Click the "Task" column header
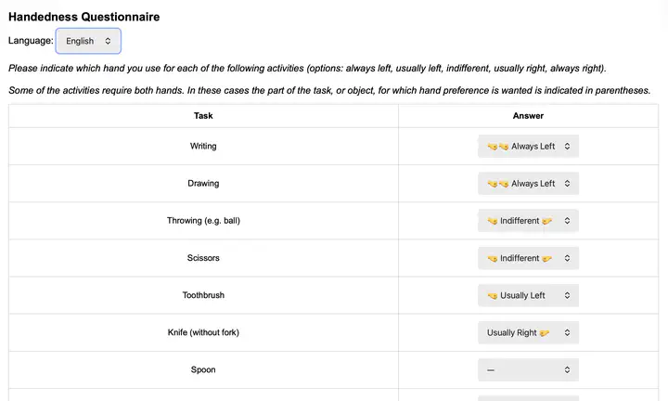668x401 pixels. (x=203, y=116)
